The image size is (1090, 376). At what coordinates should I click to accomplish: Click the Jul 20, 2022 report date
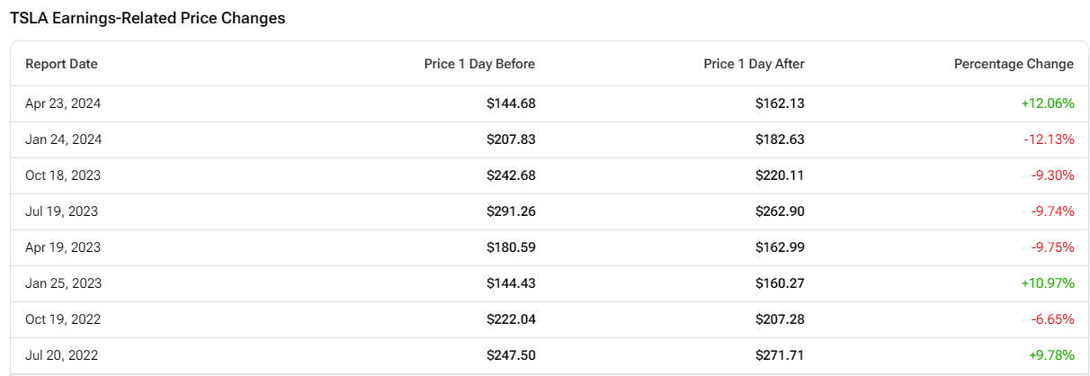pos(62,355)
